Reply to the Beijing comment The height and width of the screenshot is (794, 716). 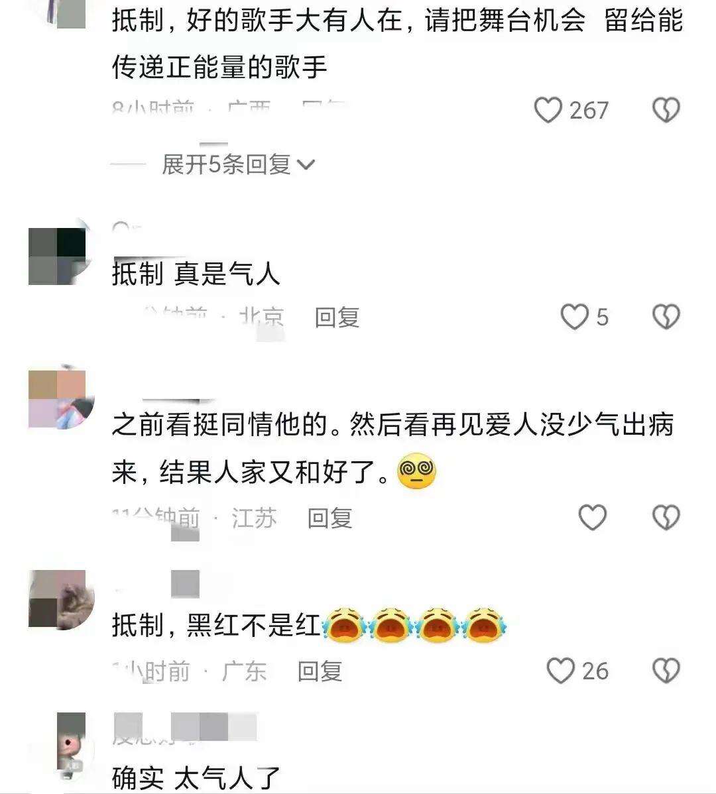click(337, 317)
